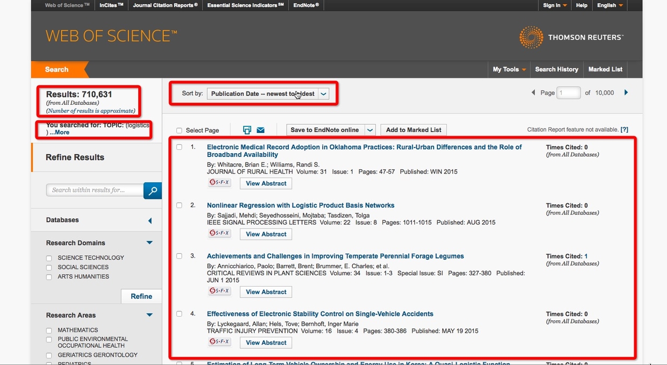Click the Search tab
The width and height of the screenshot is (667, 365).
coord(57,69)
